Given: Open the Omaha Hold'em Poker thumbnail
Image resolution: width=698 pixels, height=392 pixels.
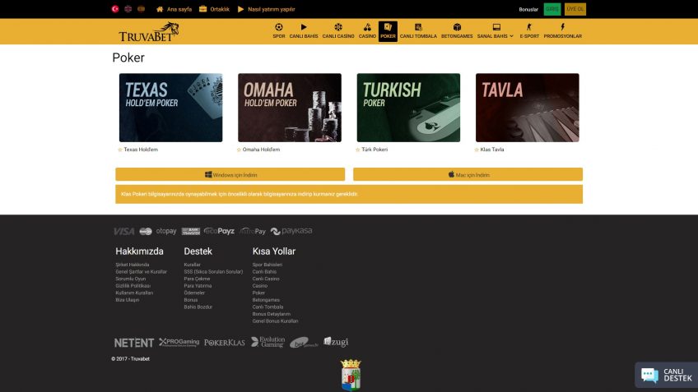Looking at the screenshot, I should [x=290, y=108].
